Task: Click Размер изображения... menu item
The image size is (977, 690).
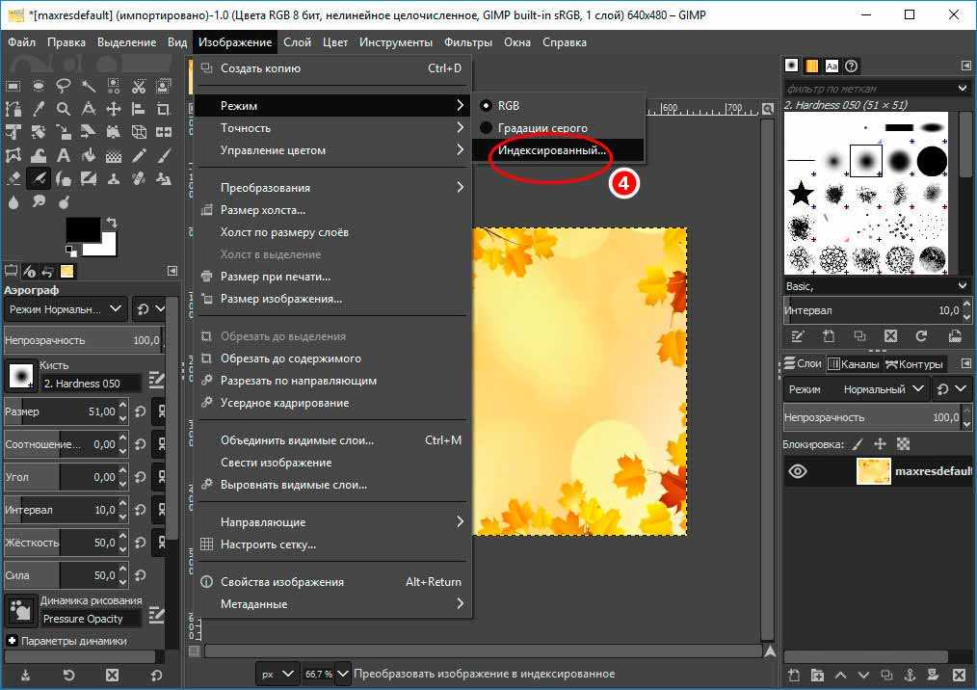Action: pyautogui.click(x=281, y=299)
